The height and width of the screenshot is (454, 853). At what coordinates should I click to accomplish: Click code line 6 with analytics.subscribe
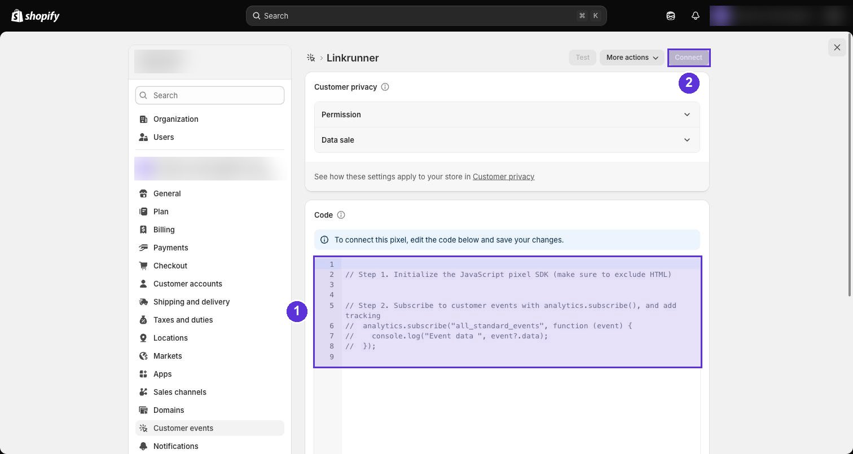[489, 326]
